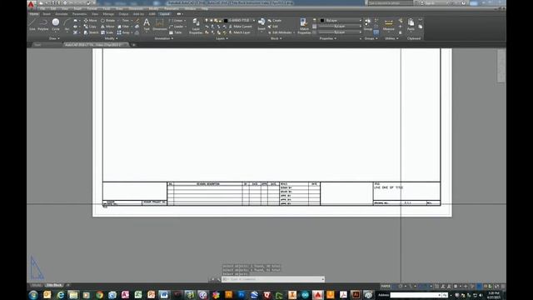This screenshot has width=533, height=300.
Task: Select the Circle tool
Action: point(56,24)
